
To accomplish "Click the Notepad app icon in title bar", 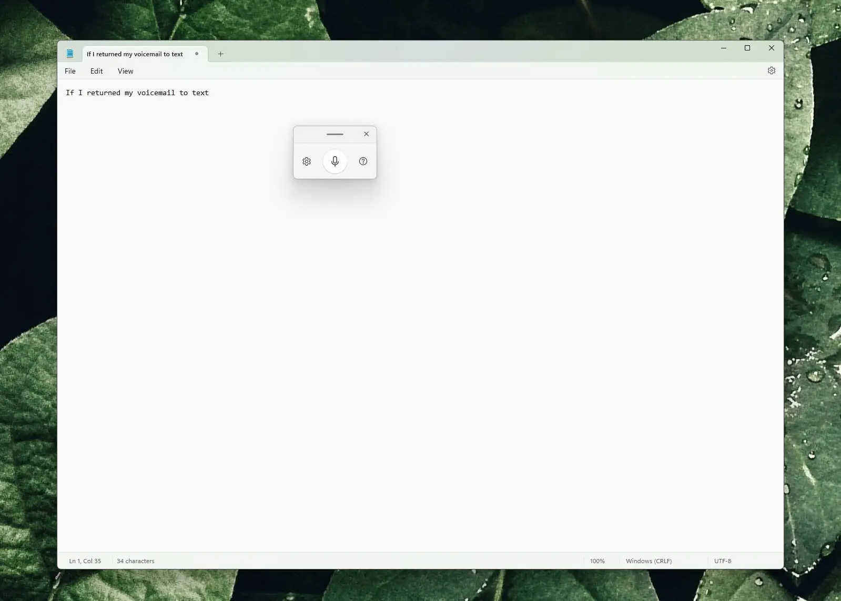I will click(x=70, y=54).
